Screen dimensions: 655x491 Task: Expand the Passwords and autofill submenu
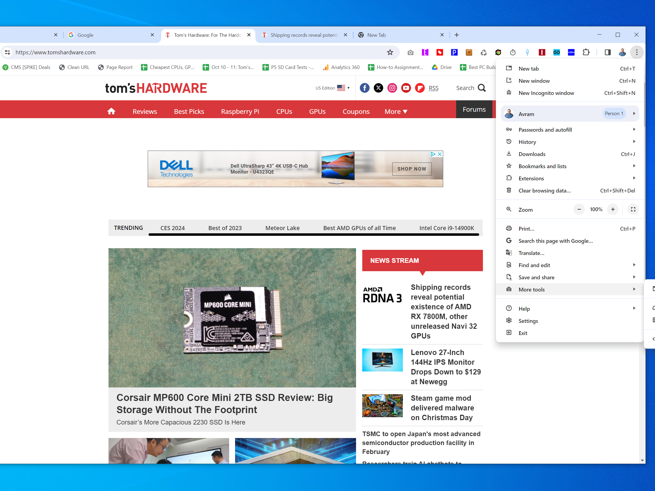(570, 130)
